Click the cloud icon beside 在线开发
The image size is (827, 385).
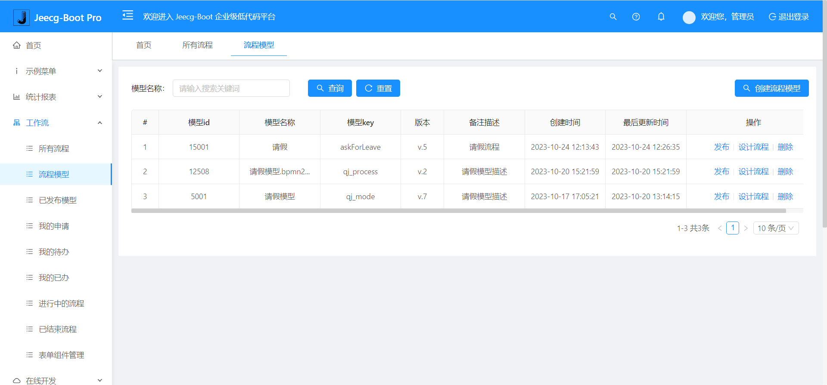(x=17, y=381)
